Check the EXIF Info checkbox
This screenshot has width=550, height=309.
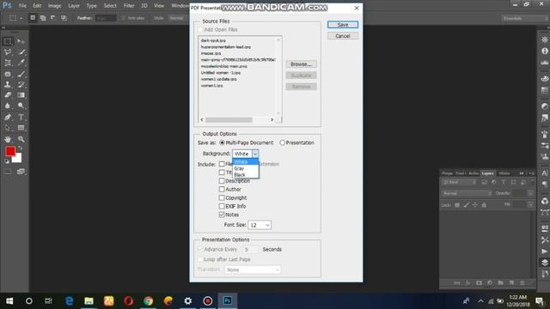(222, 206)
